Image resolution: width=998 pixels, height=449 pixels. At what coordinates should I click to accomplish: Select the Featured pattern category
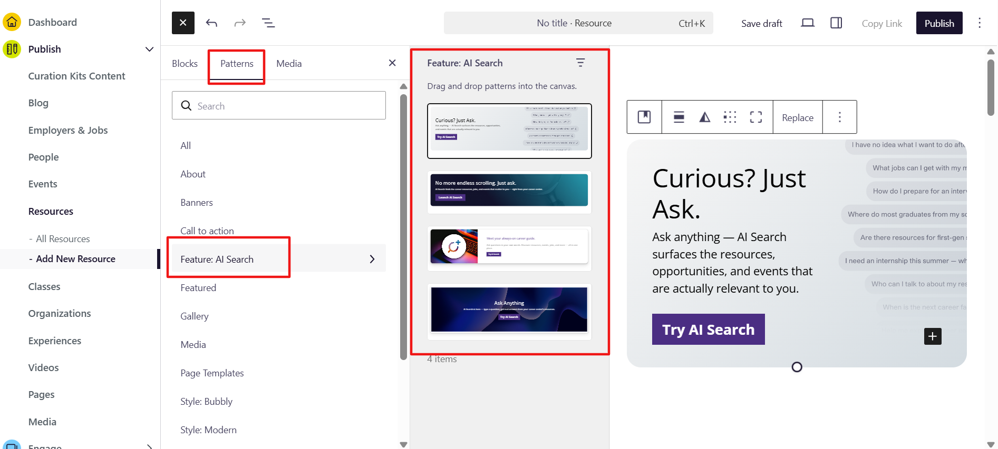[279, 287]
